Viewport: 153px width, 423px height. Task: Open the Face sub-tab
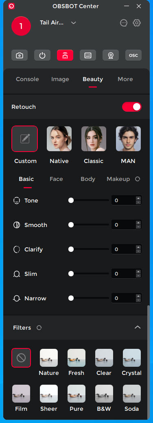(x=56, y=179)
